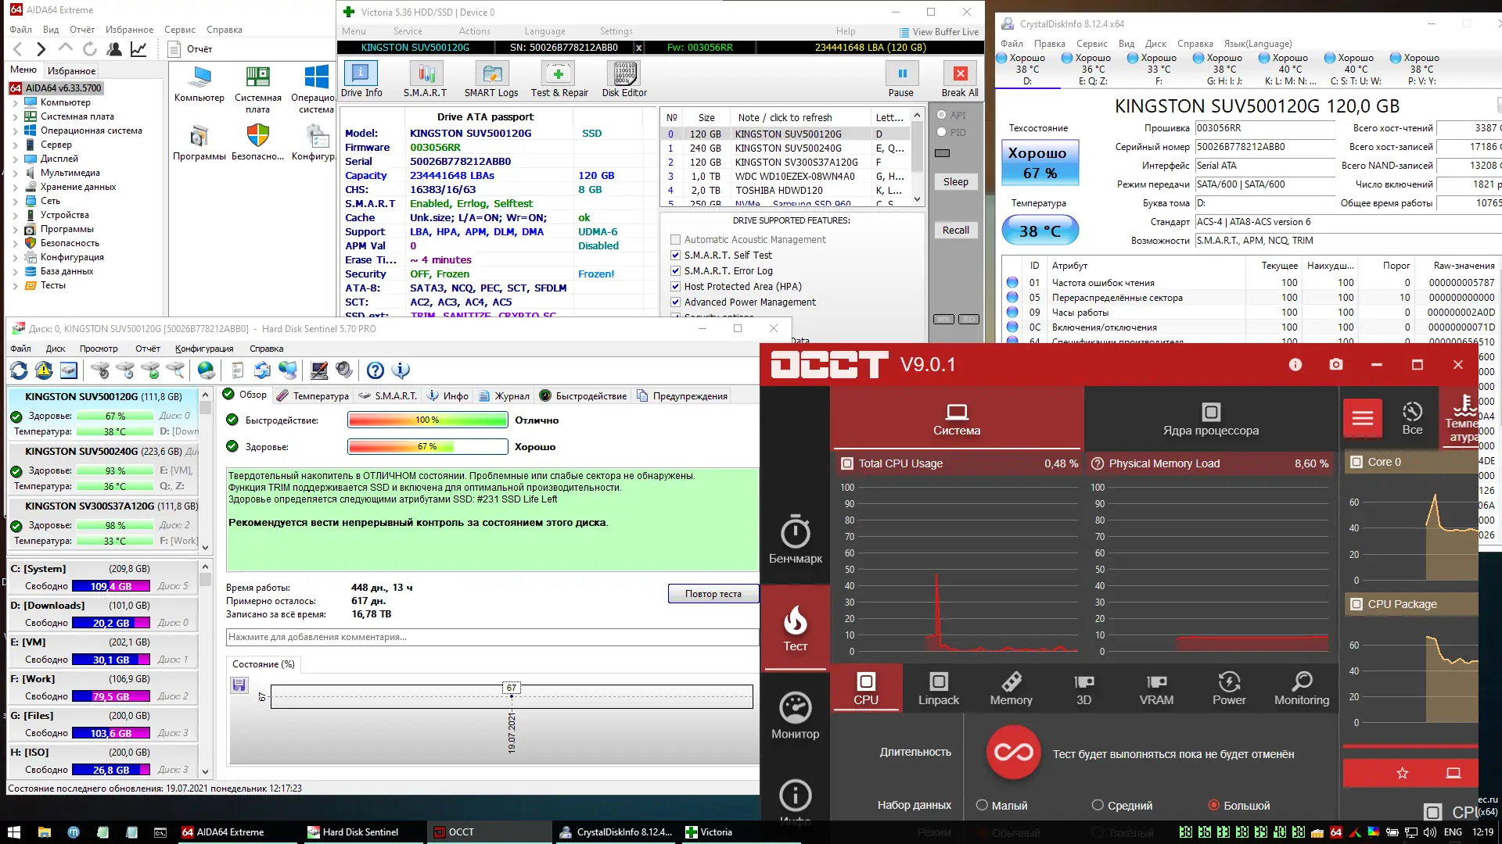This screenshot has width=1502, height=844.
Task: Open the Сервис menu in AIDA64
Action: pyautogui.click(x=179, y=30)
